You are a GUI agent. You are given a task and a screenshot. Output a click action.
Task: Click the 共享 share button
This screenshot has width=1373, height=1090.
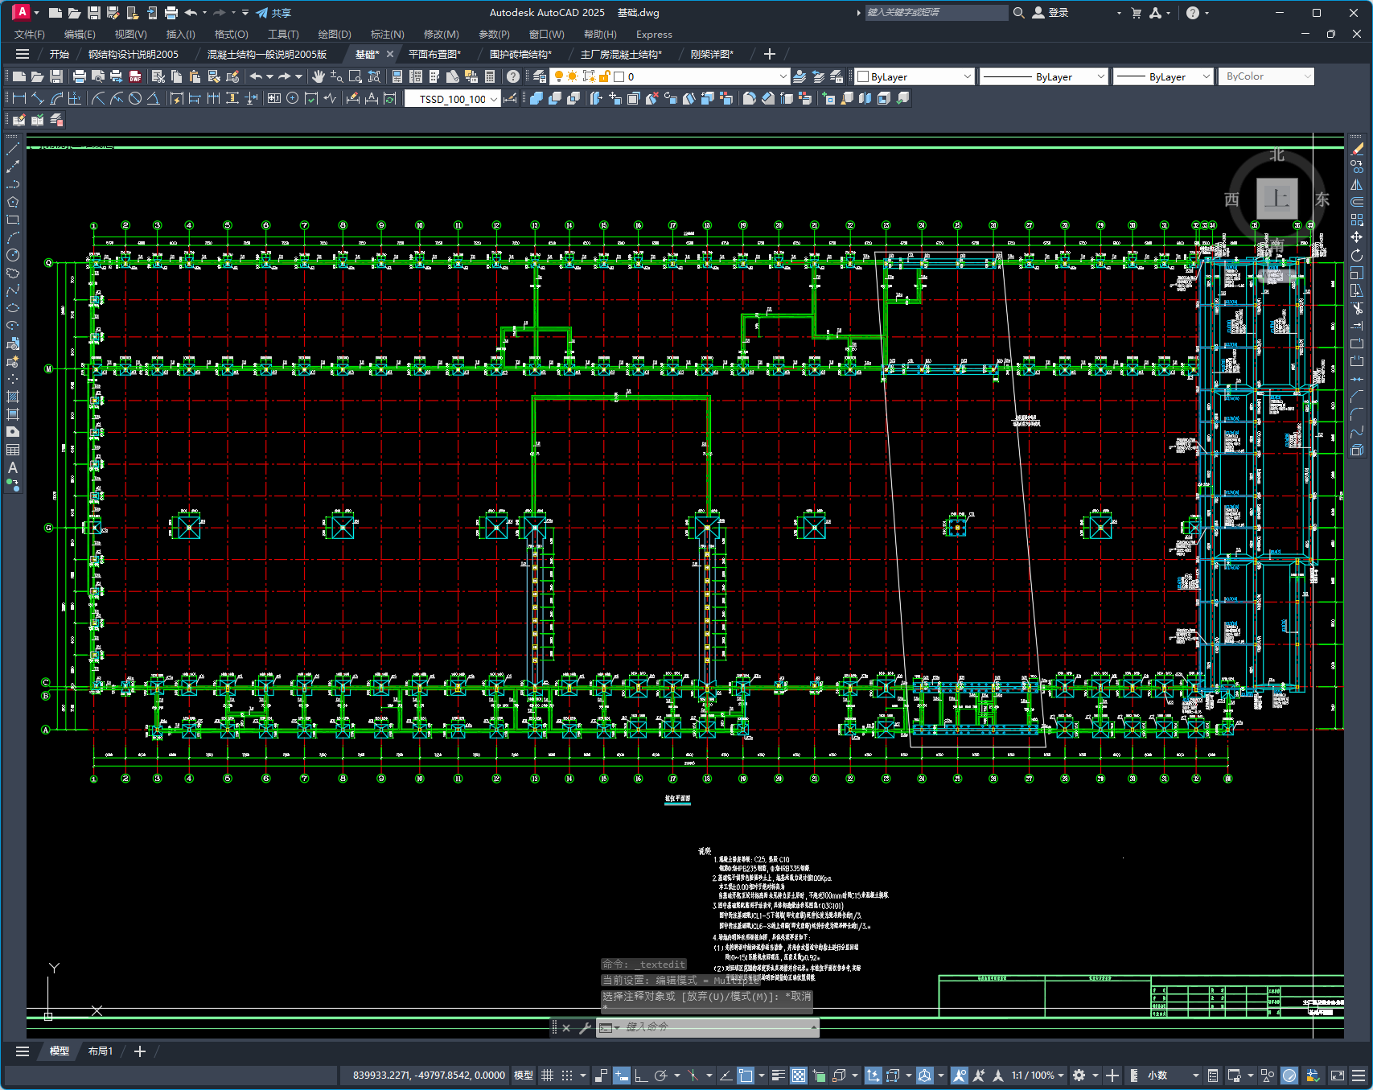pyautogui.click(x=273, y=13)
